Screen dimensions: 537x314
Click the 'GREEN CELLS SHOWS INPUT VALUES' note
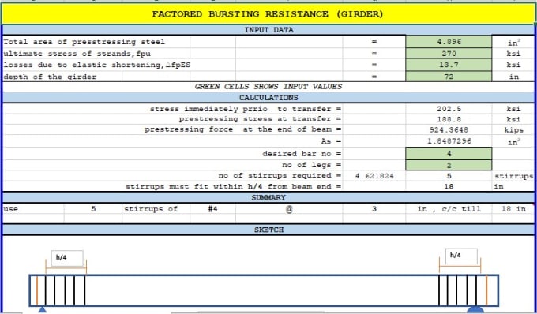pyautogui.click(x=268, y=87)
